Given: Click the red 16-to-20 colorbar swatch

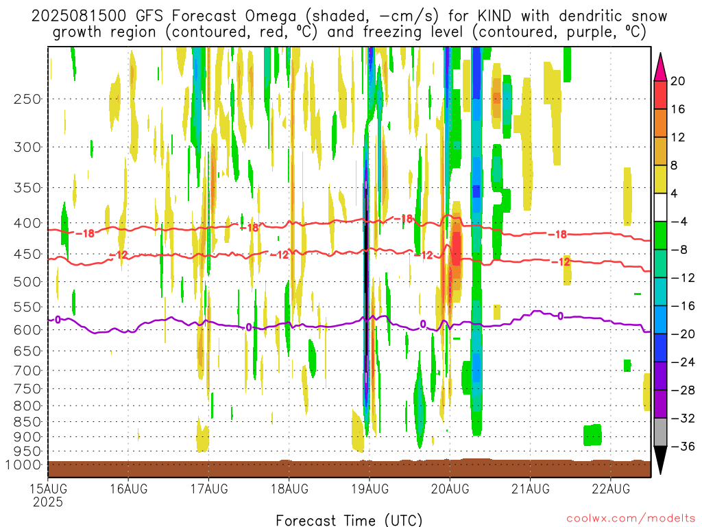Looking at the screenshot, I should click(x=660, y=95).
